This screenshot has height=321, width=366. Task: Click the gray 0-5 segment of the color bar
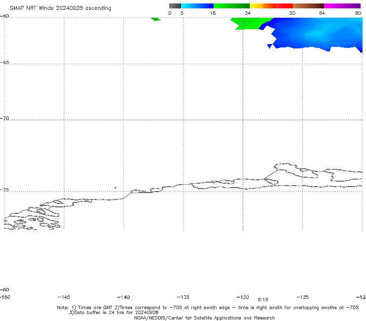(175, 6)
